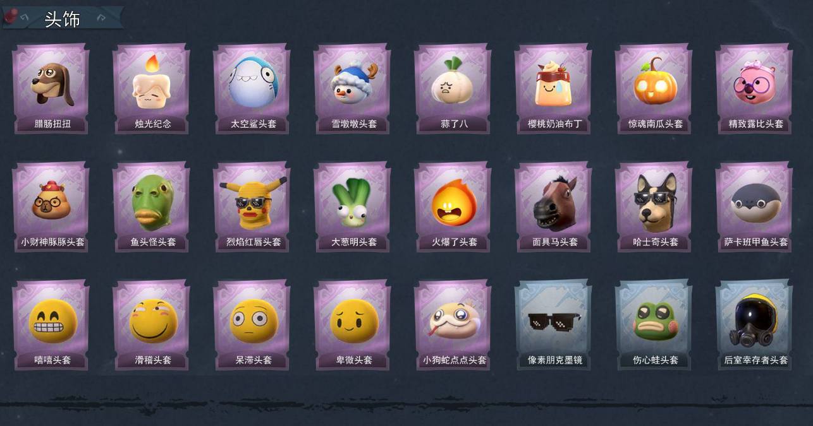Choose the 大葱明头套 scallion card
813x426 pixels.
353,206
